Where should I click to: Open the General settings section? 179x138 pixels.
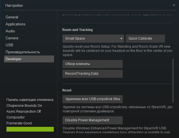coord(12,17)
